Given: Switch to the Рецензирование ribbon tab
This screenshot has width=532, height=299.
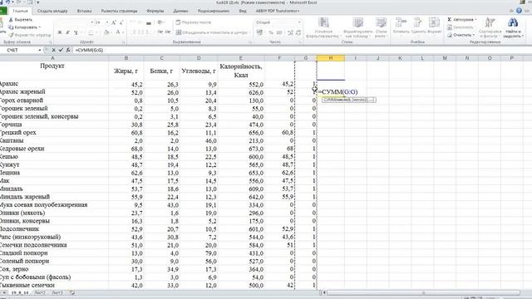Looking at the screenshot, I should tap(214, 11).
